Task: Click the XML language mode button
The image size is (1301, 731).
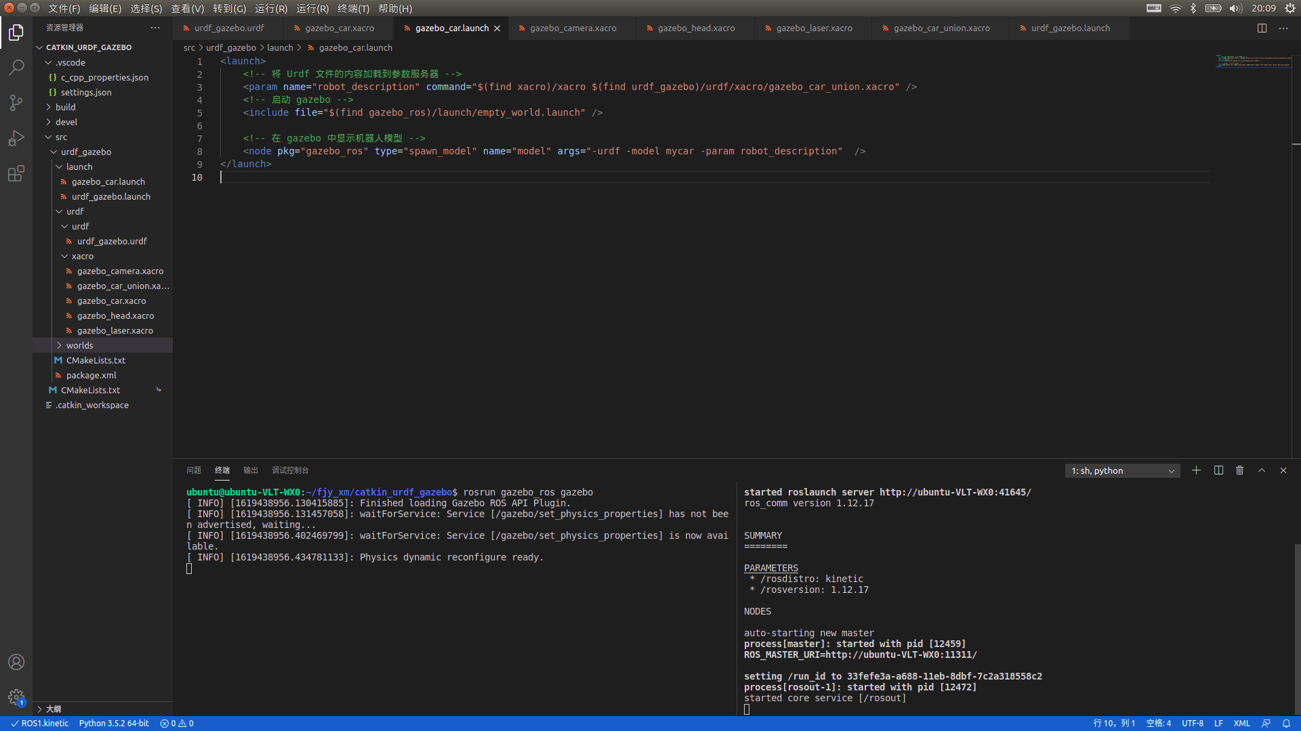Action: point(1241,724)
